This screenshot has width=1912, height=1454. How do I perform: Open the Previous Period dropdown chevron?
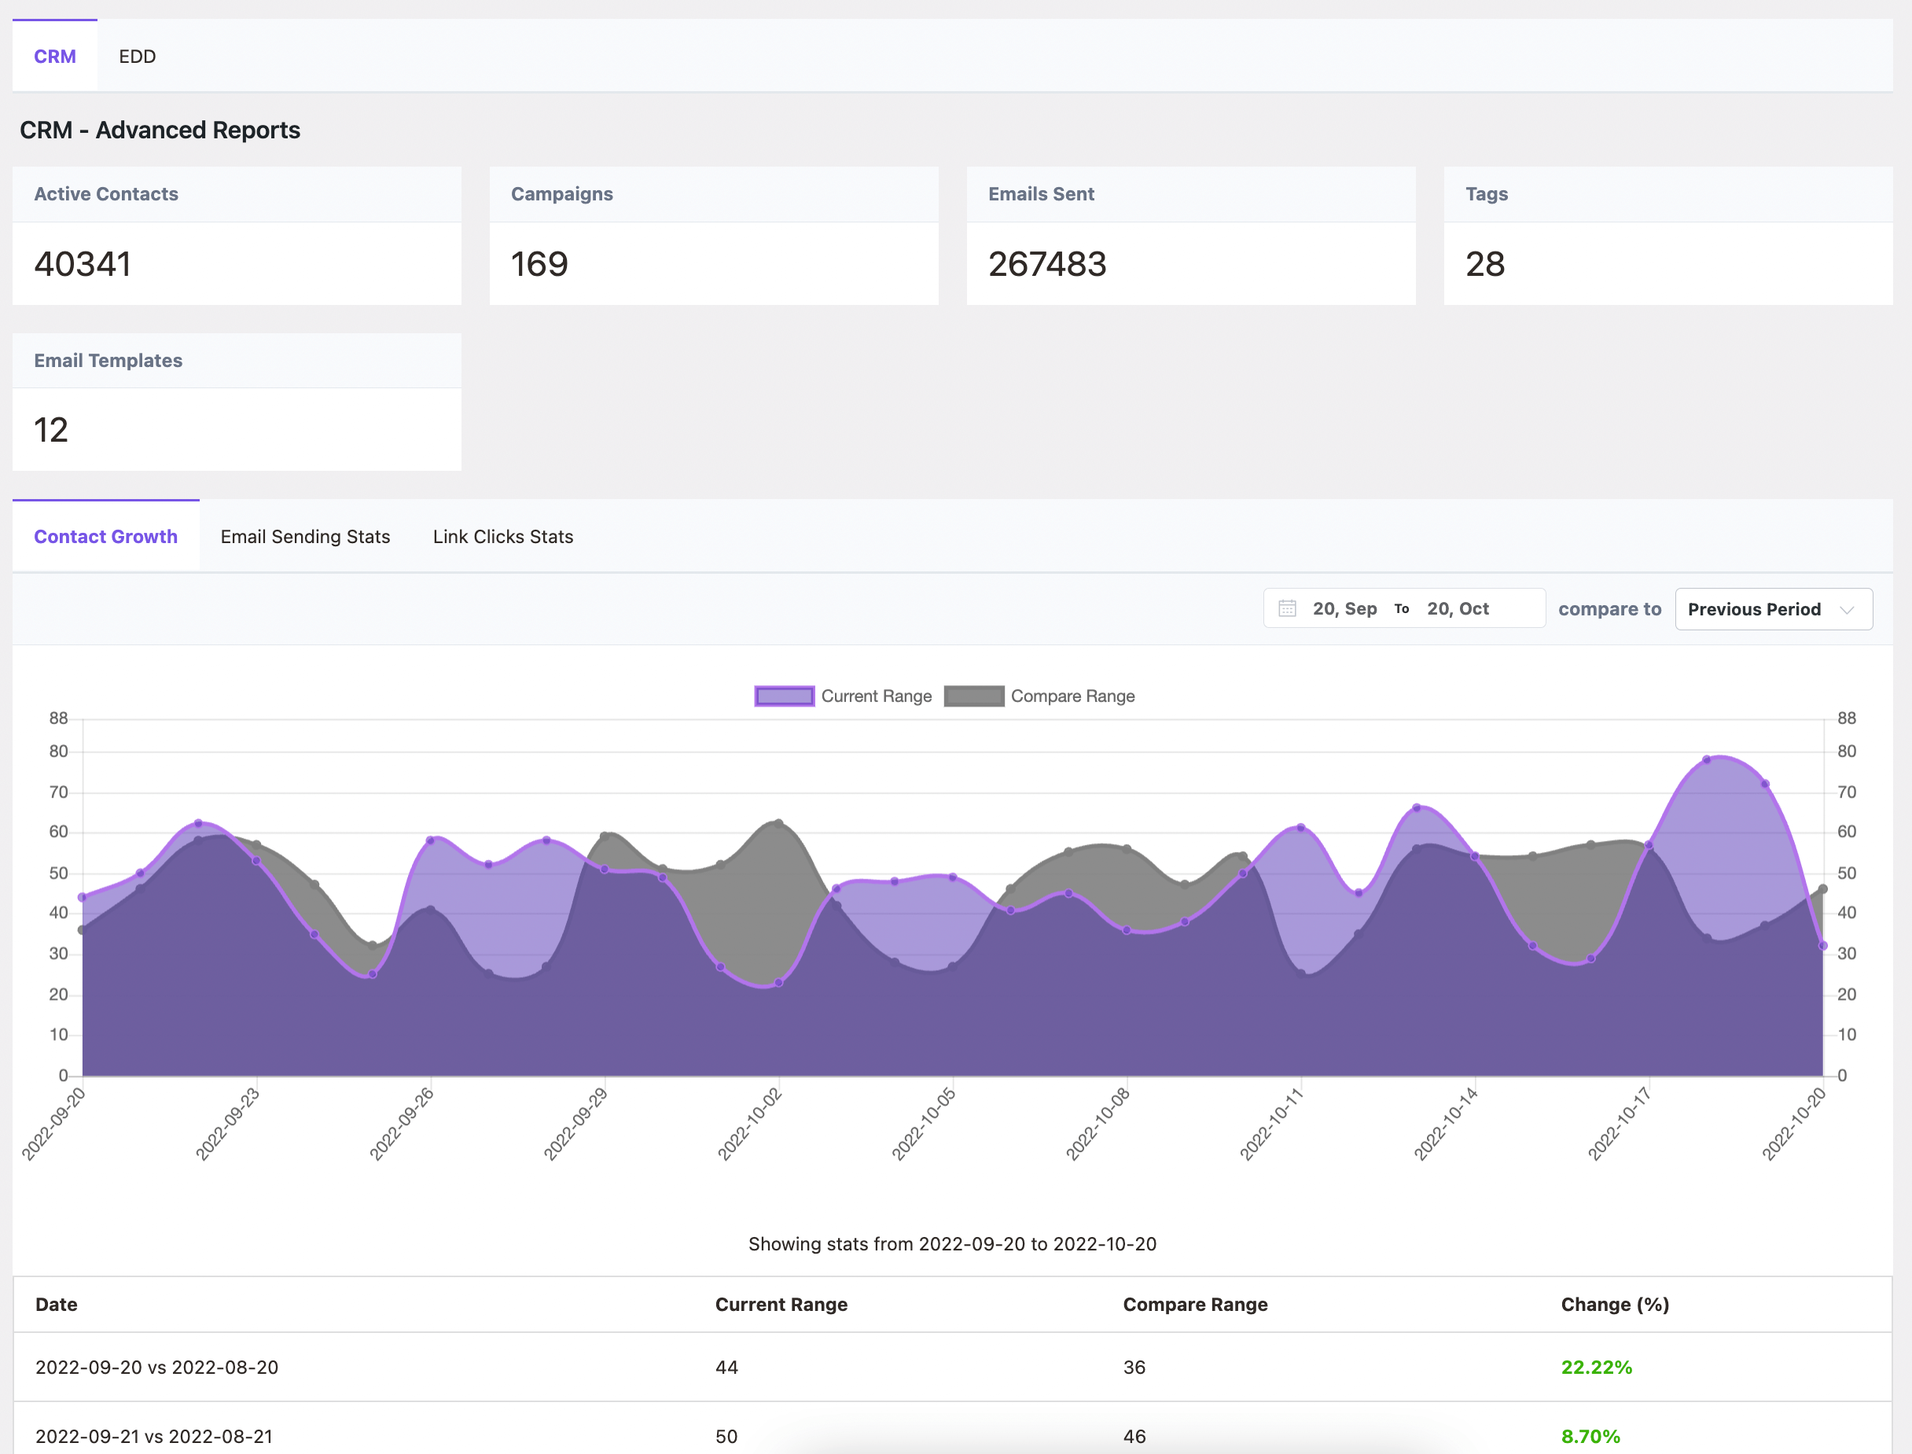(x=1847, y=609)
